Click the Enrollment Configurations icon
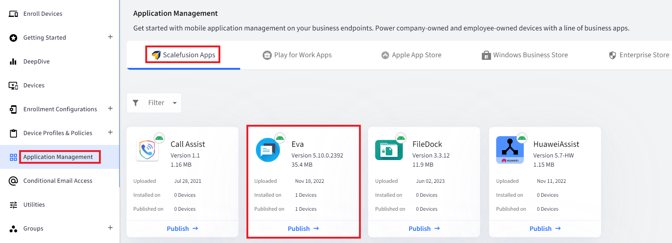 pyautogui.click(x=13, y=109)
